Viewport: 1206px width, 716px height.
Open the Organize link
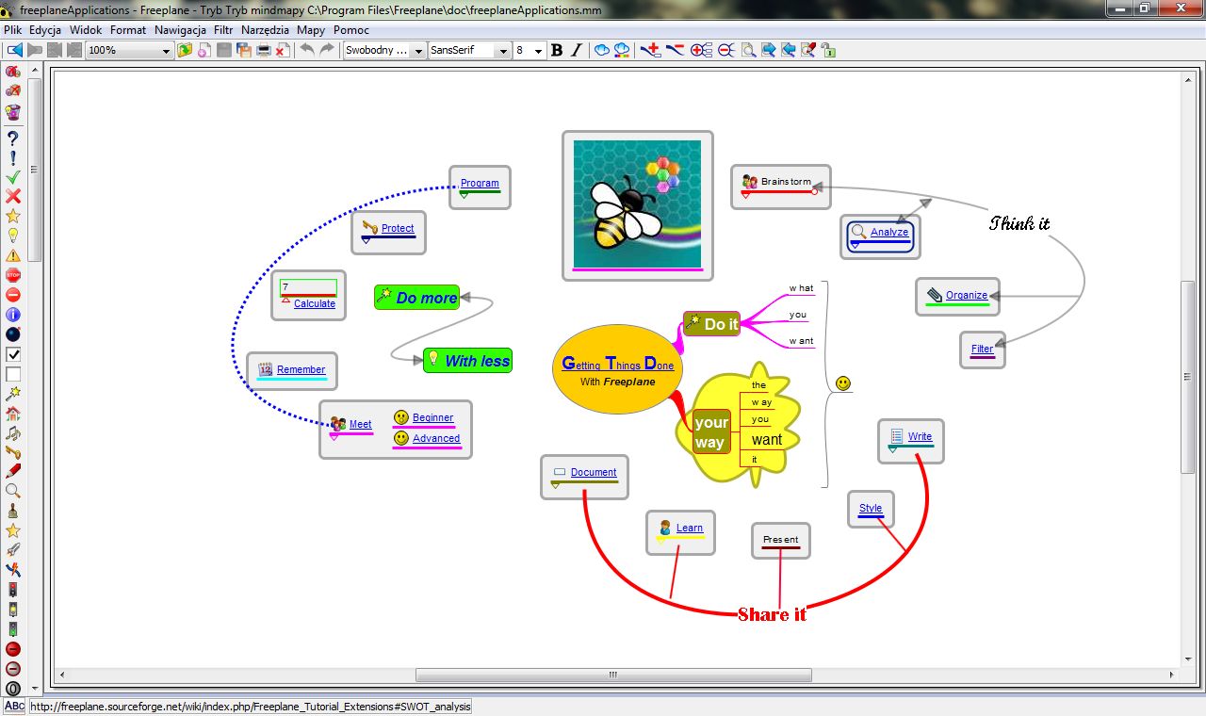[967, 295]
